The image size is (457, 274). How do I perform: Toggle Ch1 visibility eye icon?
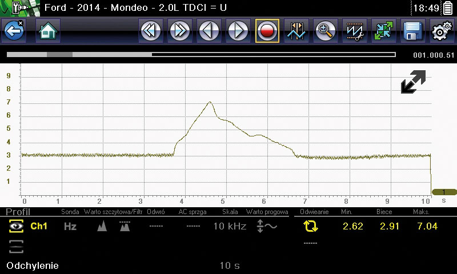pyautogui.click(x=15, y=227)
